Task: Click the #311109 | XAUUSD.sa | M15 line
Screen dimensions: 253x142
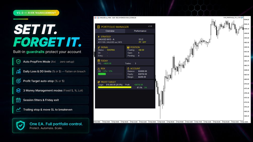Action: coord(110,42)
